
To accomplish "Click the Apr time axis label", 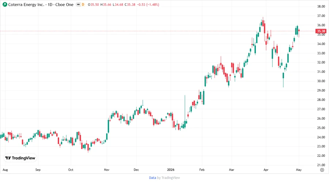I will pos(266,170).
